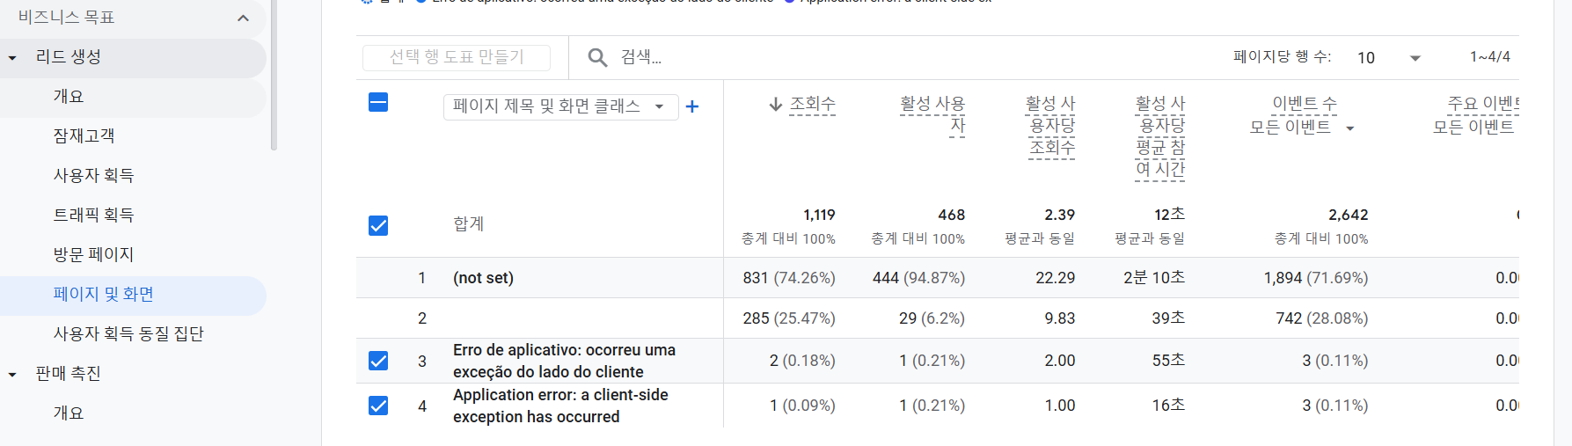
Task: Click the 444 (94.87%) active users cell
Action: (918, 278)
